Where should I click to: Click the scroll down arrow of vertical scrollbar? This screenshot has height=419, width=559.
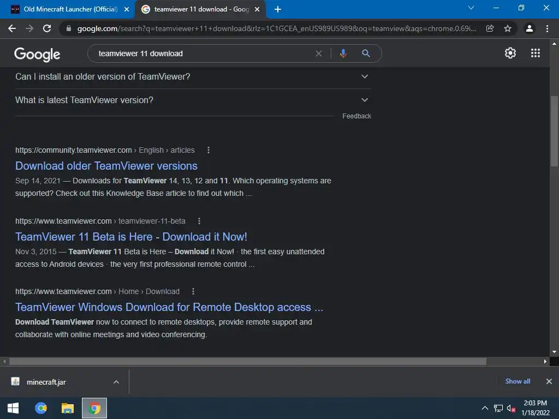[554, 352]
